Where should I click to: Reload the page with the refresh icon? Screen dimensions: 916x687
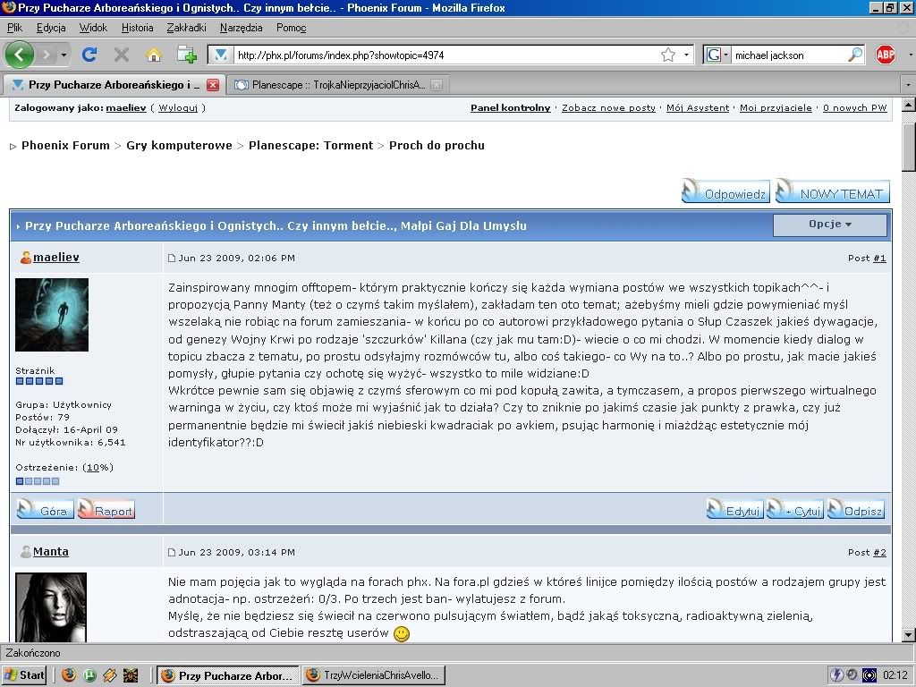pos(89,55)
